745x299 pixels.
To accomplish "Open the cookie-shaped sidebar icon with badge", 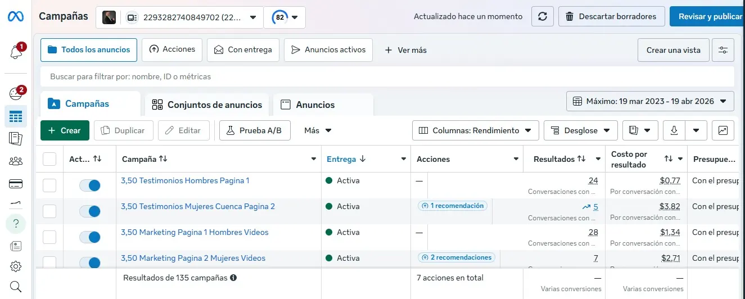I will [16, 94].
